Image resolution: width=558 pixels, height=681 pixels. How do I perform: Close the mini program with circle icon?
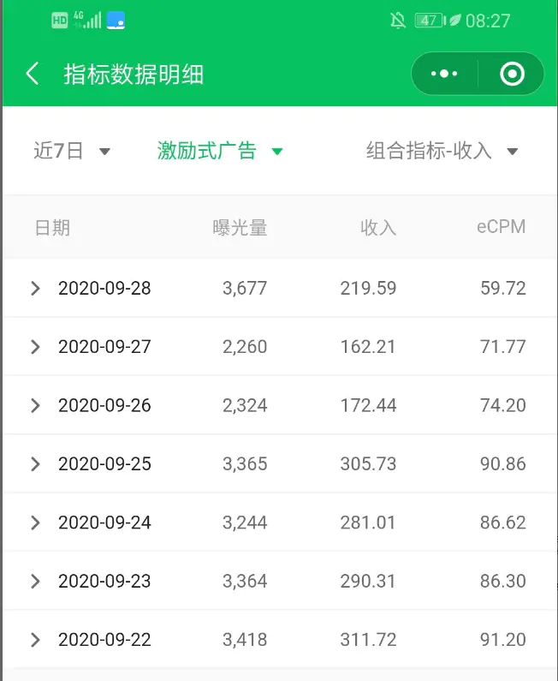pyautogui.click(x=512, y=74)
